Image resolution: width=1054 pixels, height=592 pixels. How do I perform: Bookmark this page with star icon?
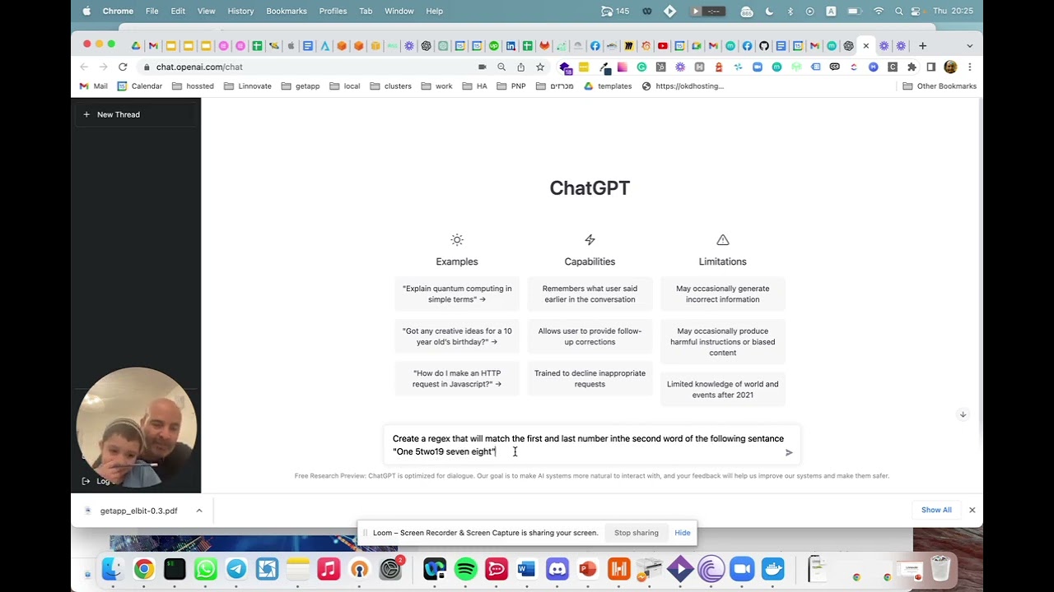(540, 67)
